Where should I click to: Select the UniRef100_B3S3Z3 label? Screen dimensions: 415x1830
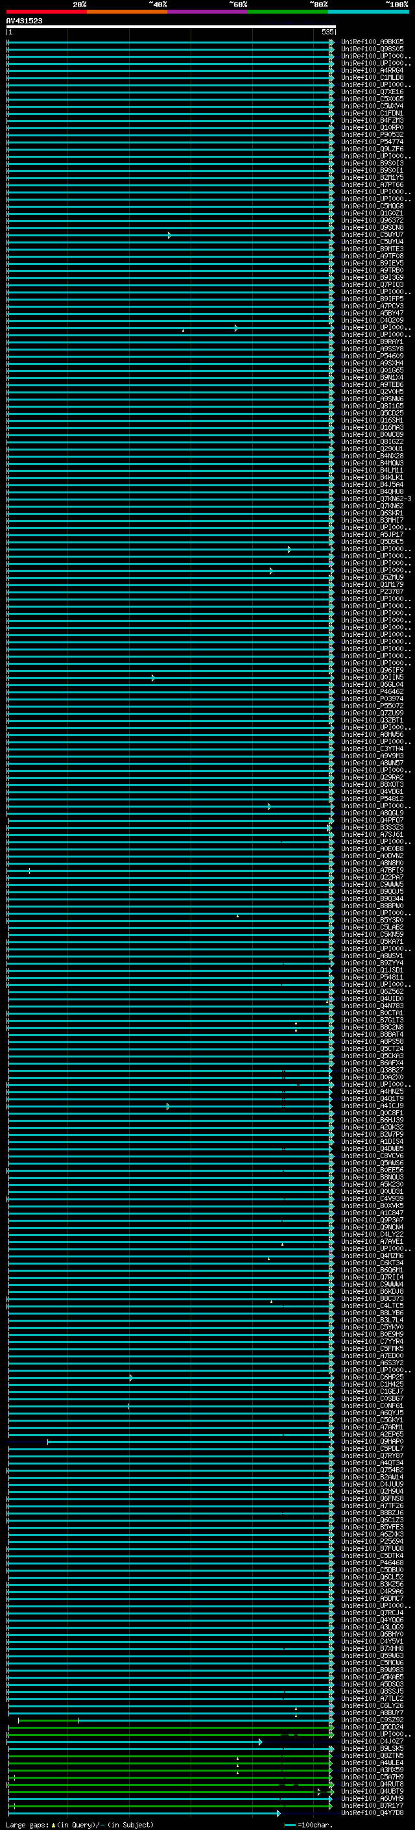click(372, 828)
